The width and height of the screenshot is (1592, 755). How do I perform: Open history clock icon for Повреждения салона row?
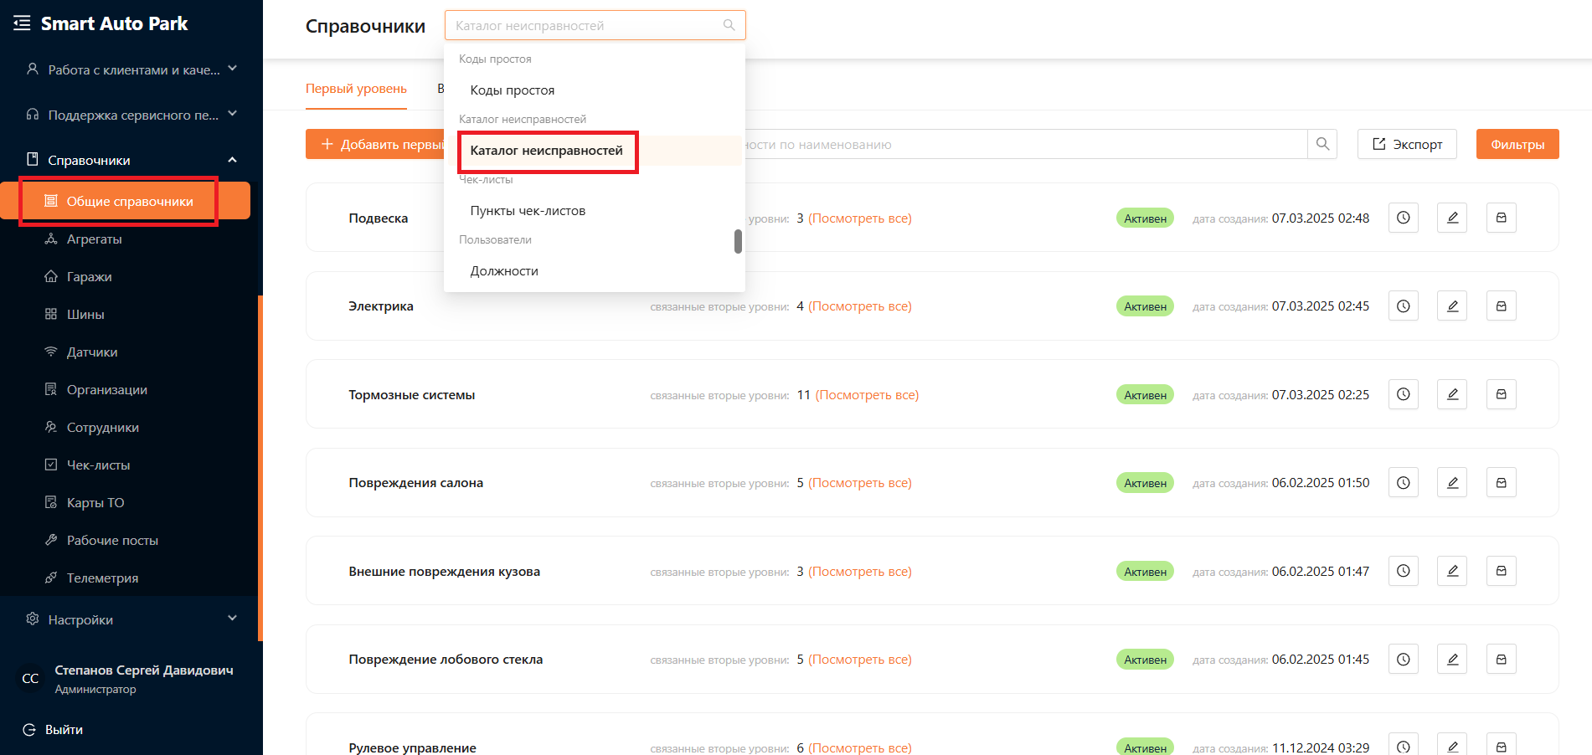coord(1403,483)
